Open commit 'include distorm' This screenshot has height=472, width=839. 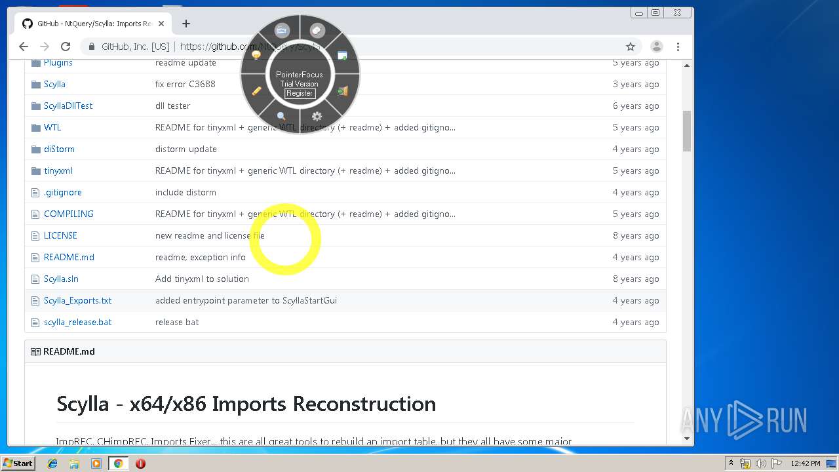[x=185, y=192]
